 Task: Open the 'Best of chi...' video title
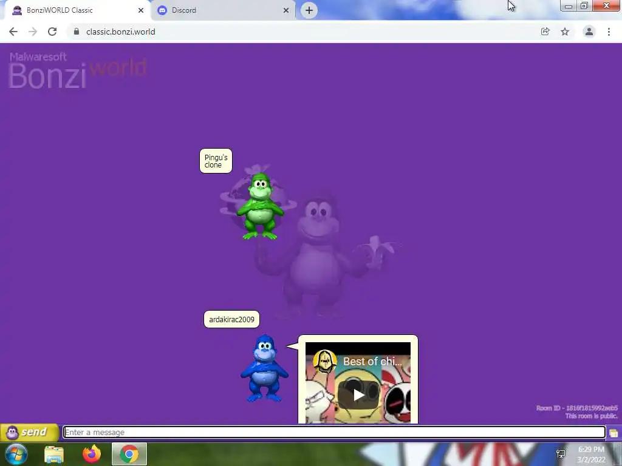point(372,362)
